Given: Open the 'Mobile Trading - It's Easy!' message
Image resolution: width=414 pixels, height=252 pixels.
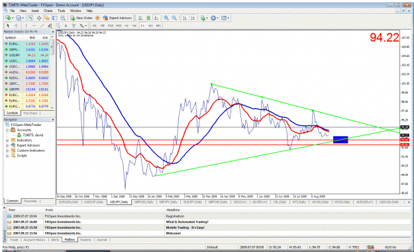Looking at the screenshot, I should point(185,227).
